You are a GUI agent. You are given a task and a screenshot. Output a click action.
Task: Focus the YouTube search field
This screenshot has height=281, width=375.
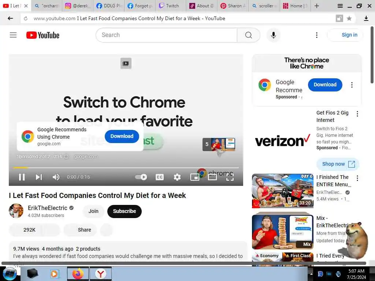[166, 35]
